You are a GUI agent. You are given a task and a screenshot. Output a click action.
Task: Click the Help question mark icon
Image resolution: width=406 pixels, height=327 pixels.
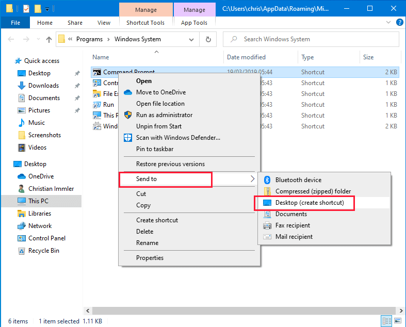399,22
